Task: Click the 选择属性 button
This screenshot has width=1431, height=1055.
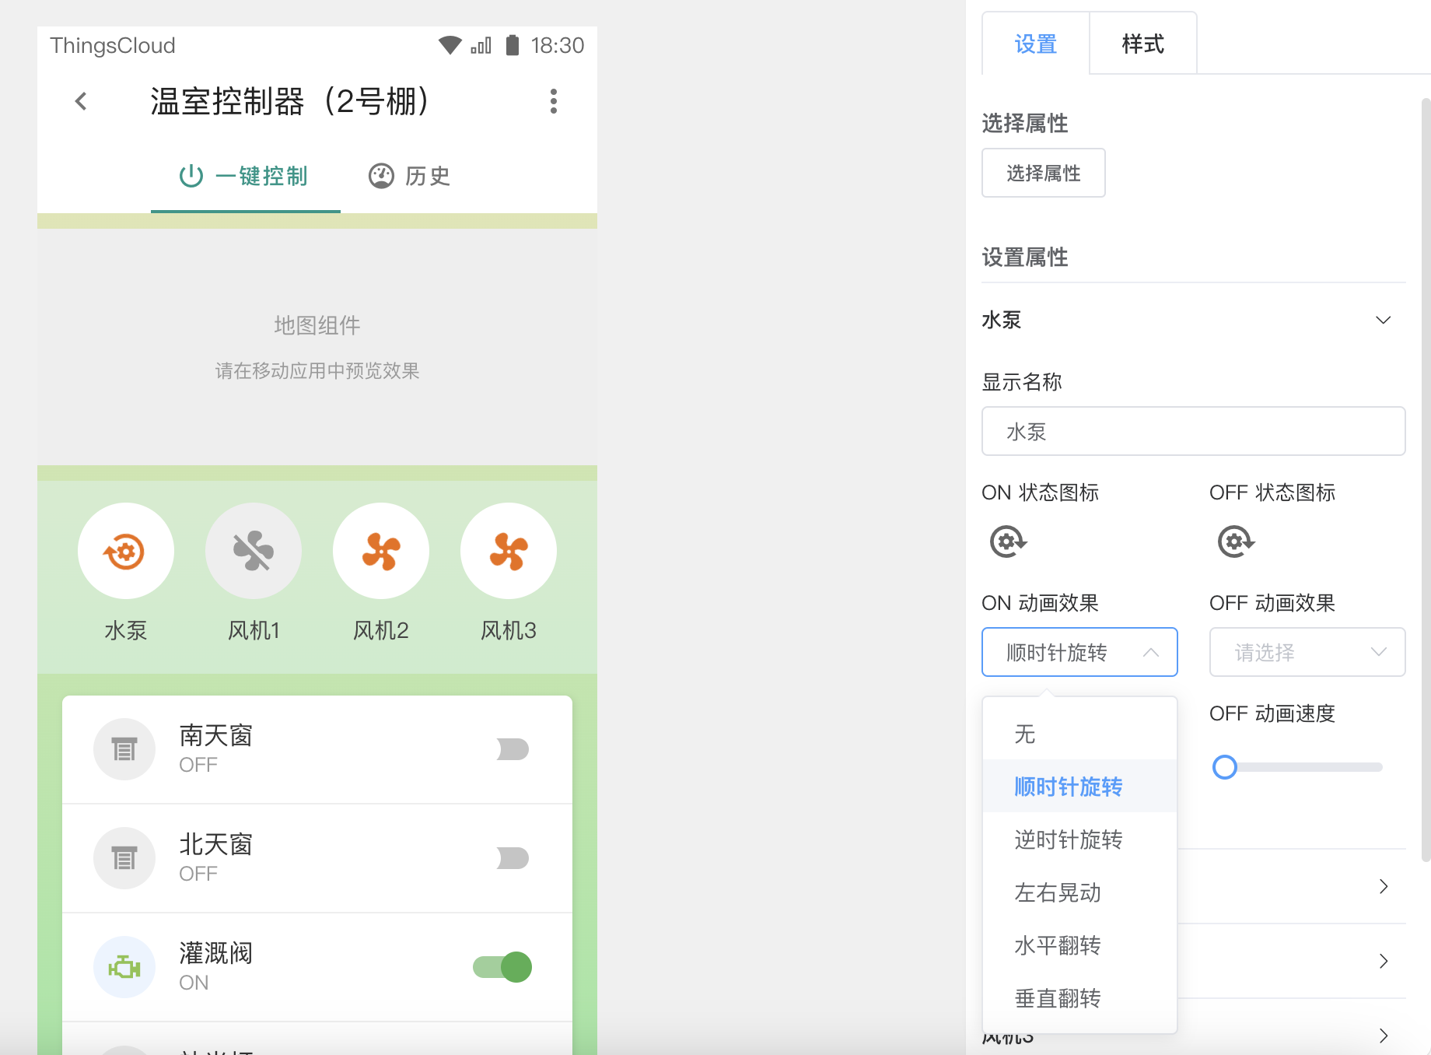Action: pos(1043,173)
